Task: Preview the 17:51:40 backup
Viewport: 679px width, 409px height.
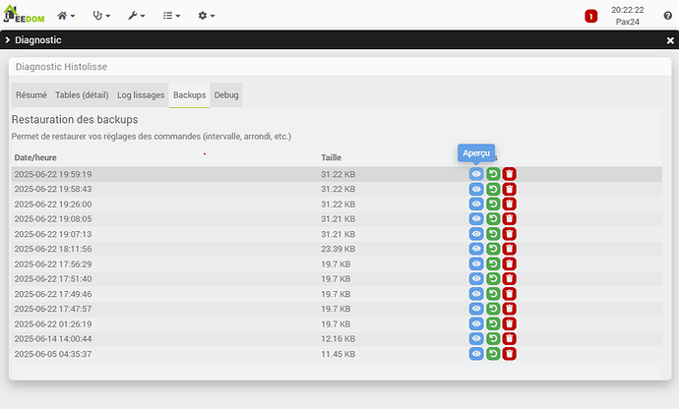Action: pyautogui.click(x=476, y=278)
